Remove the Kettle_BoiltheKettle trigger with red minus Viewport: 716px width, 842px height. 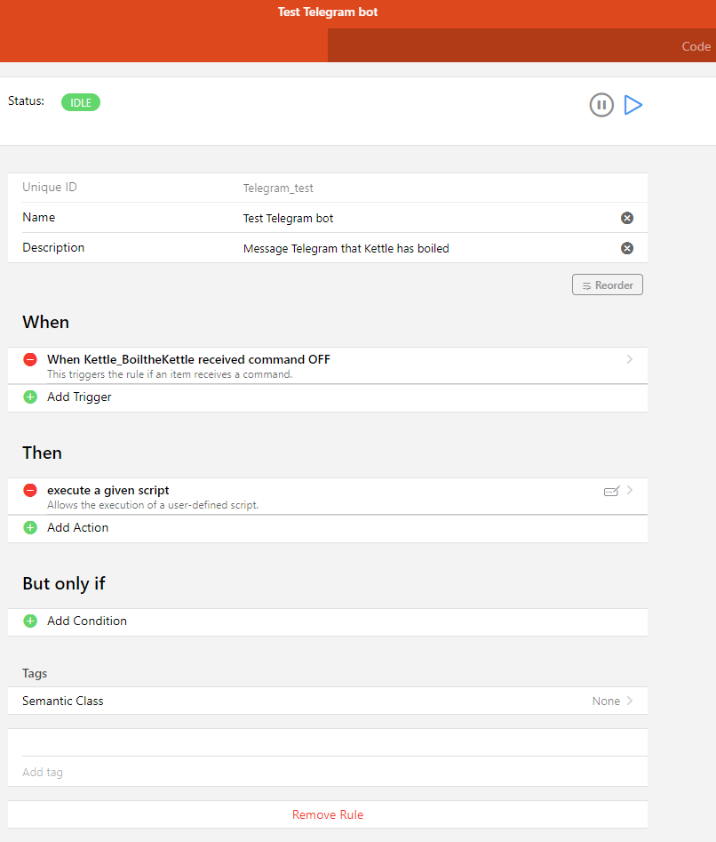[30, 360]
